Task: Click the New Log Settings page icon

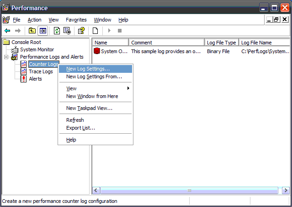Action: (96, 31)
